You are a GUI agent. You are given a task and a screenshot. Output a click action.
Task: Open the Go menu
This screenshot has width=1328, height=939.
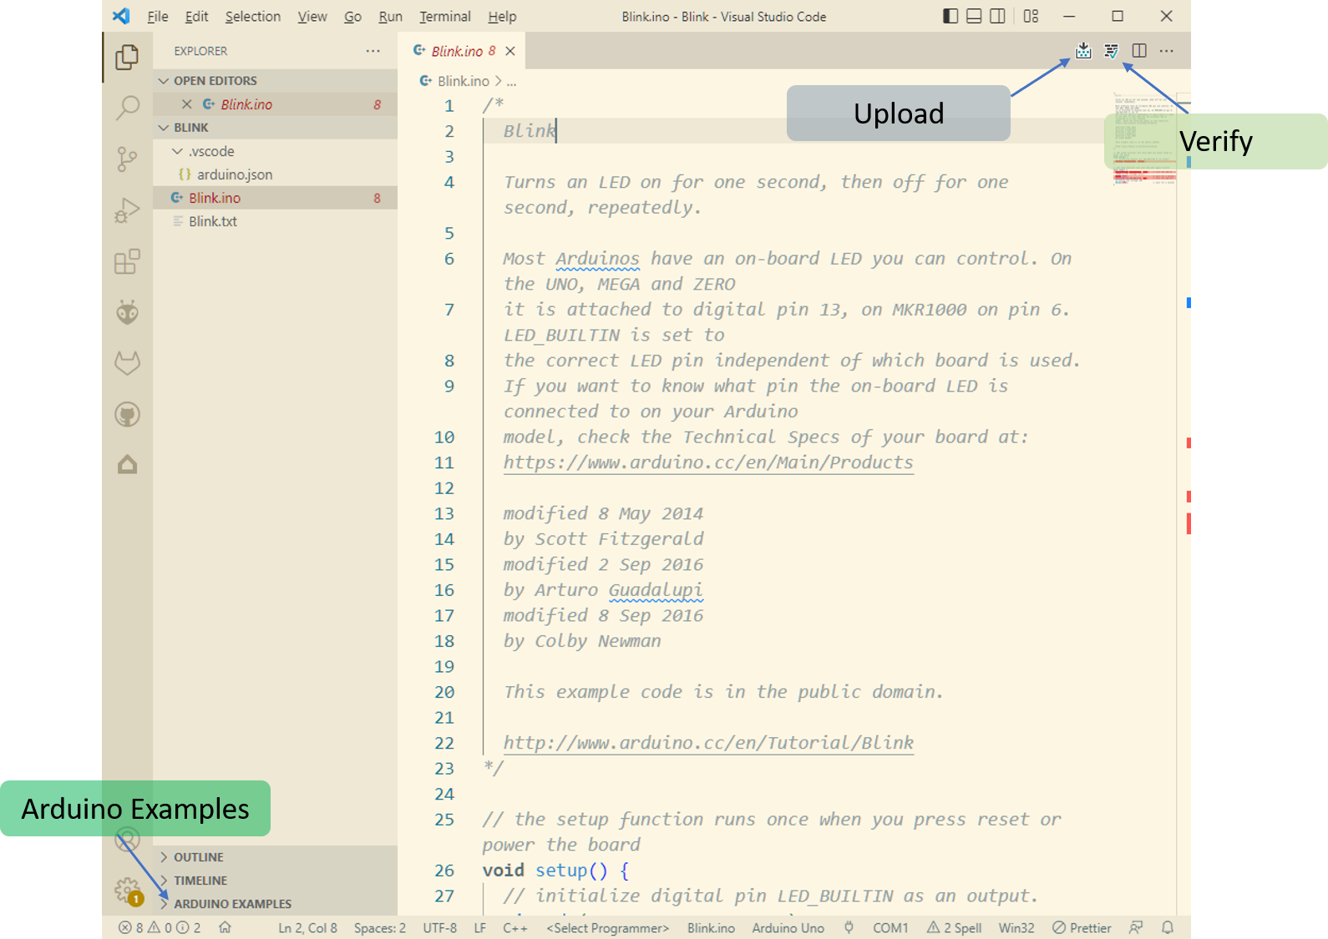pos(352,16)
